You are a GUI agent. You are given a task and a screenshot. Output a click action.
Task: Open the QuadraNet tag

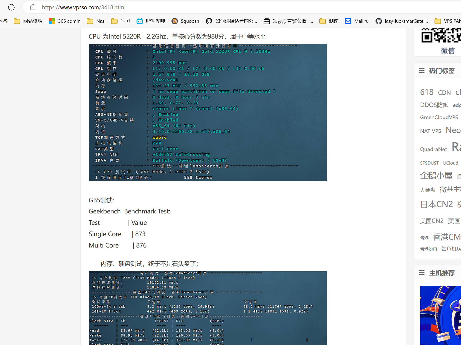[x=433, y=149]
